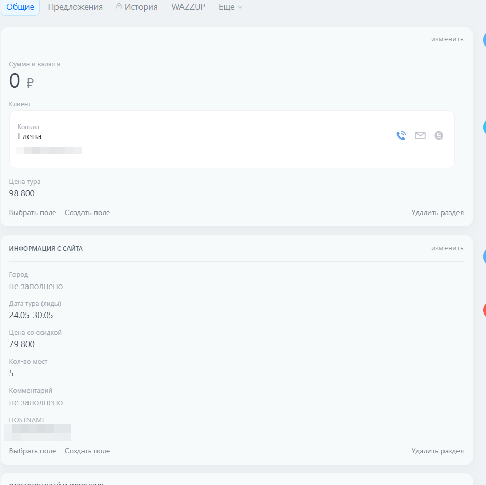
Task: Click Создать поле under HOSTNAME
Action: [88, 451]
